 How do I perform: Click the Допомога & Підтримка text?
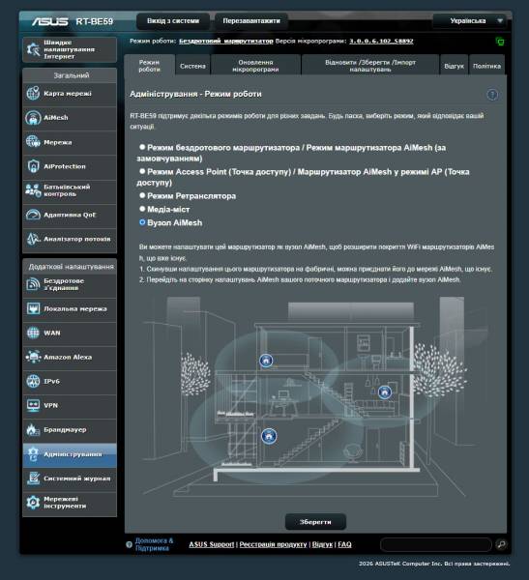154,544
